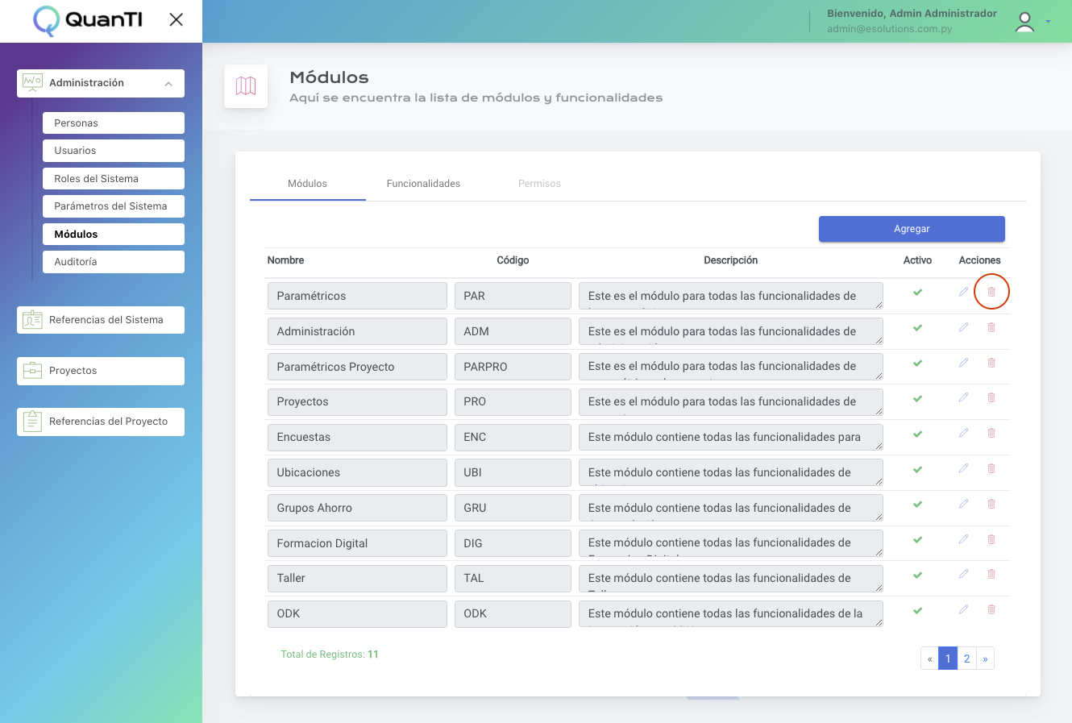Expand the Proyectos sidebar menu
The image size is (1072, 723).
pos(101,371)
